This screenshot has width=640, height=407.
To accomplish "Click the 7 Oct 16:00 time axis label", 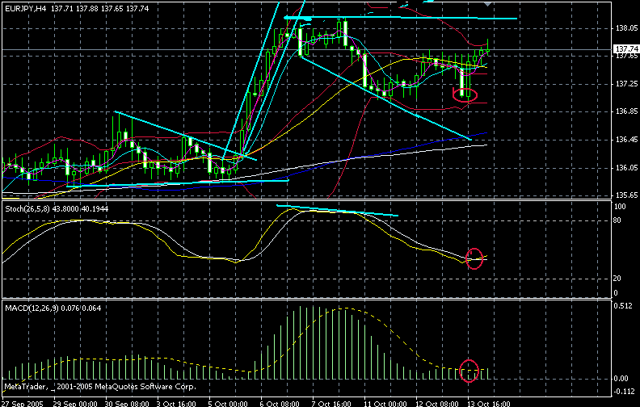I will coord(331,404).
